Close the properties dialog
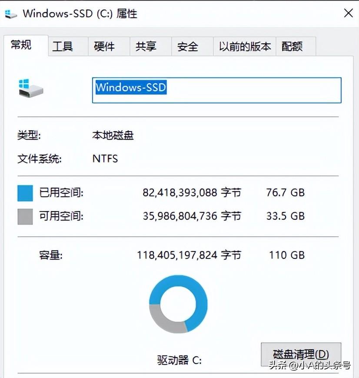The height and width of the screenshot is (378, 359). pos(349,13)
